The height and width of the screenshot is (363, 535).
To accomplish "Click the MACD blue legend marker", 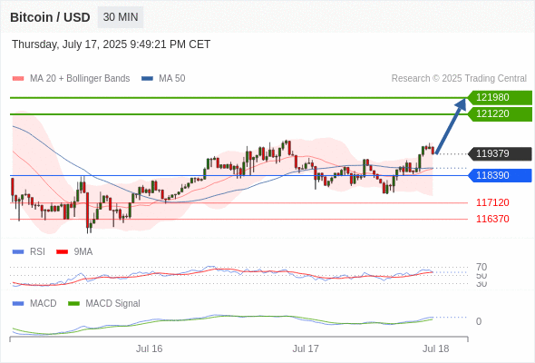I will pyautogui.click(x=18, y=303).
